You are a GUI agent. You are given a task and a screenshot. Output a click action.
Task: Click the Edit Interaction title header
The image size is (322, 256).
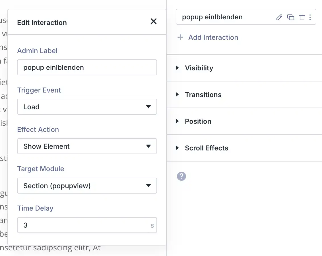click(x=42, y=23)
